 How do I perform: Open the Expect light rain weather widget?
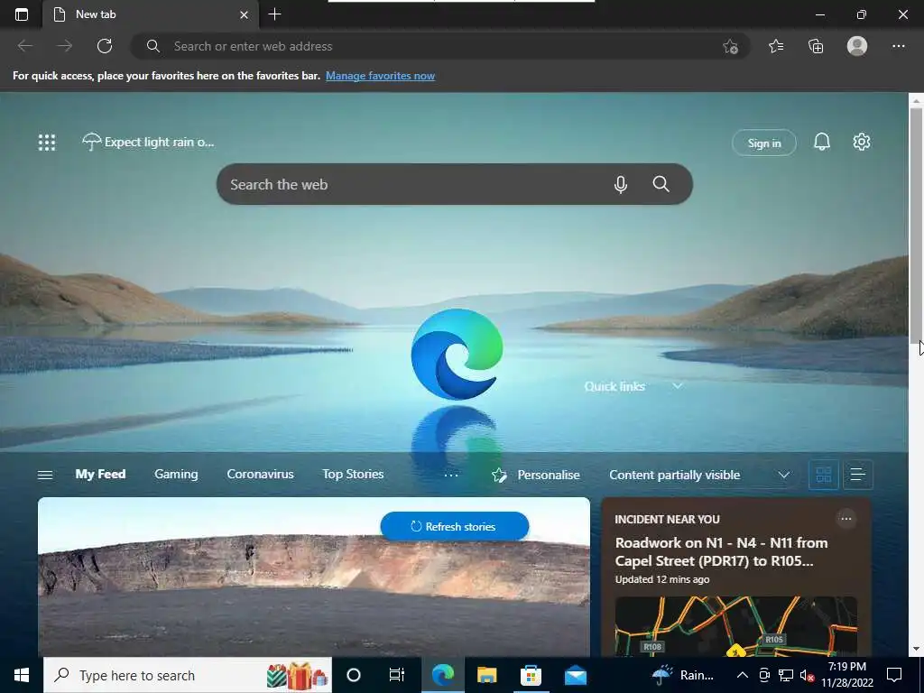pyautogui.click(x=148, y=142)
